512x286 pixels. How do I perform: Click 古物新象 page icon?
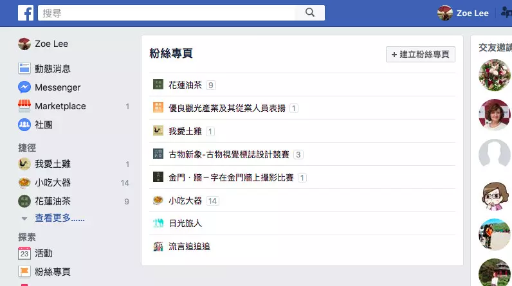[158, 154]
